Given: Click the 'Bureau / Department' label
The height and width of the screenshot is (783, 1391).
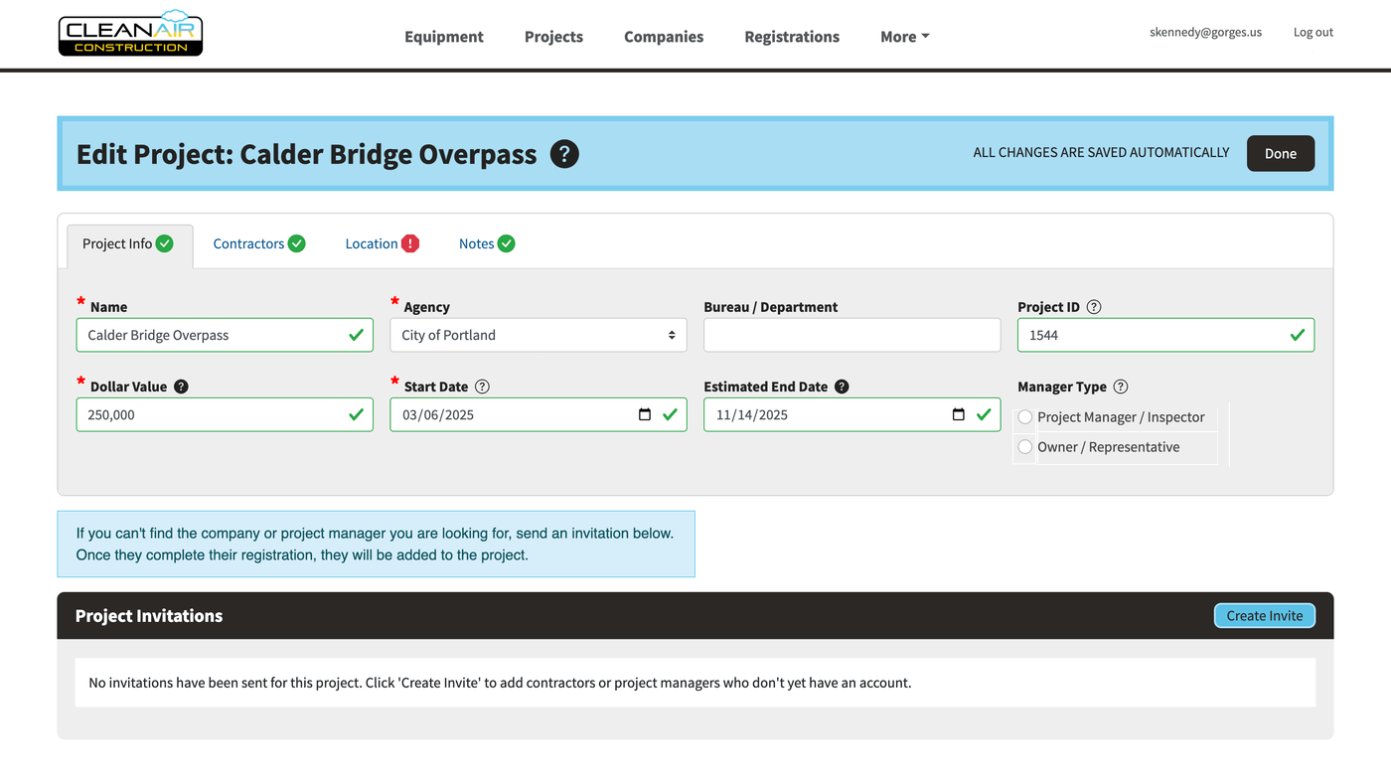Looking at the screenshot, I should pyautogui.click(x=771, y=307).
